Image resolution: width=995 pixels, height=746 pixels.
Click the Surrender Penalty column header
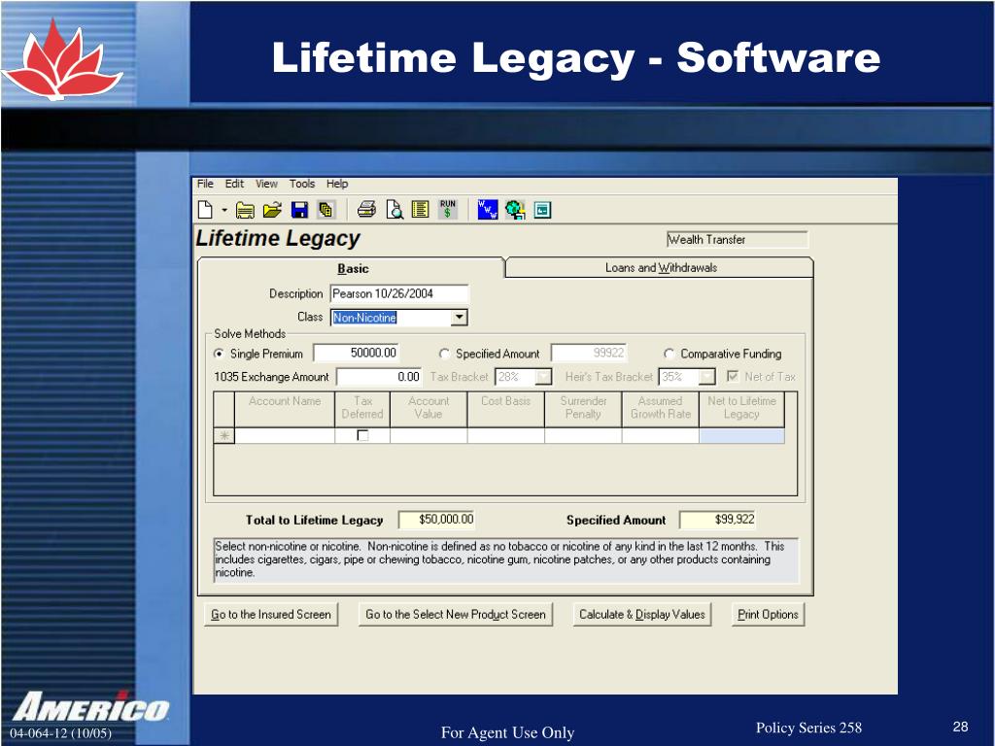pos(583,408)
